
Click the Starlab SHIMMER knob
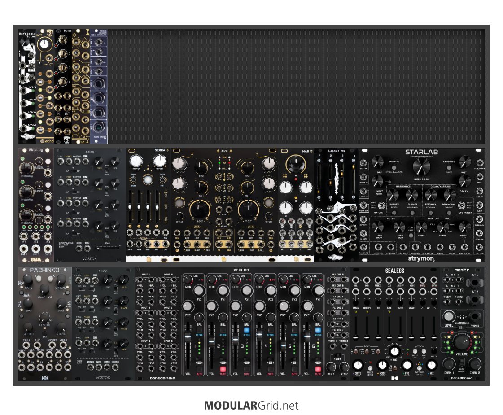tap(393, 195)
